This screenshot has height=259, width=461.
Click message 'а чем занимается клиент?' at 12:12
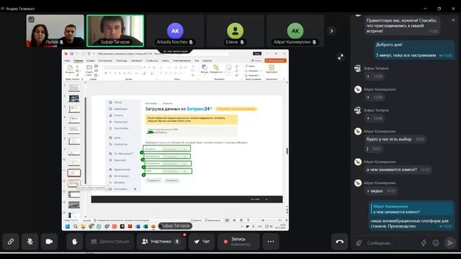398,170
